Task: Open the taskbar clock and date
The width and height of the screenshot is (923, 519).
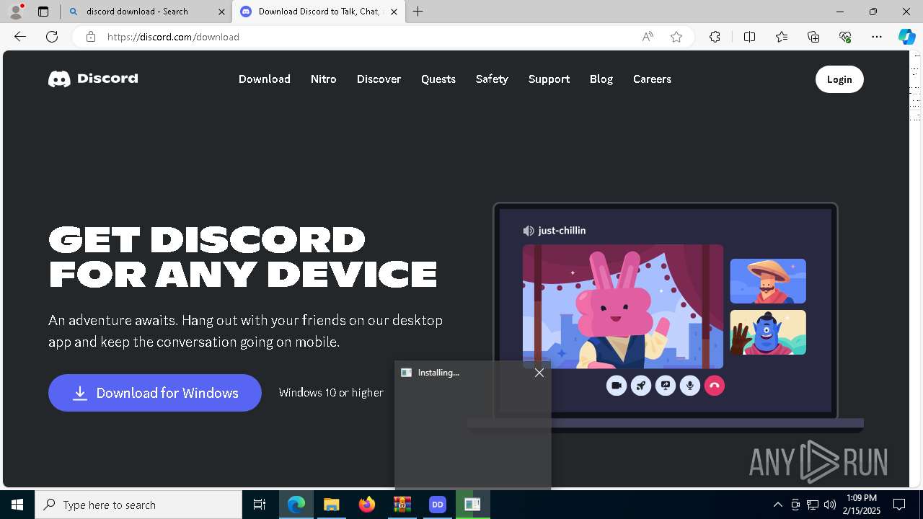Action: [862, 505]
